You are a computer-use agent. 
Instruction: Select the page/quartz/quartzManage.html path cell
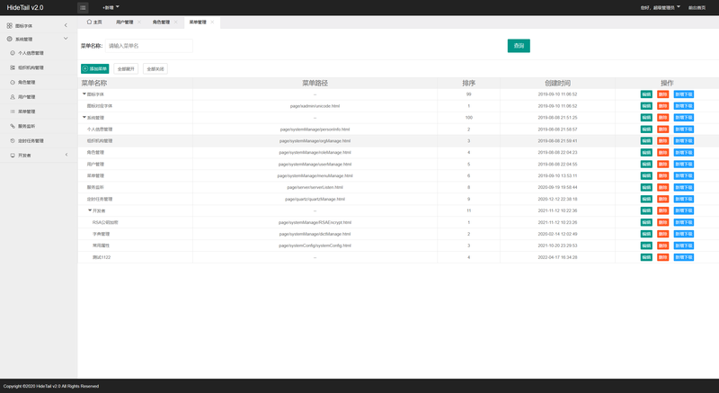(315, 199)
